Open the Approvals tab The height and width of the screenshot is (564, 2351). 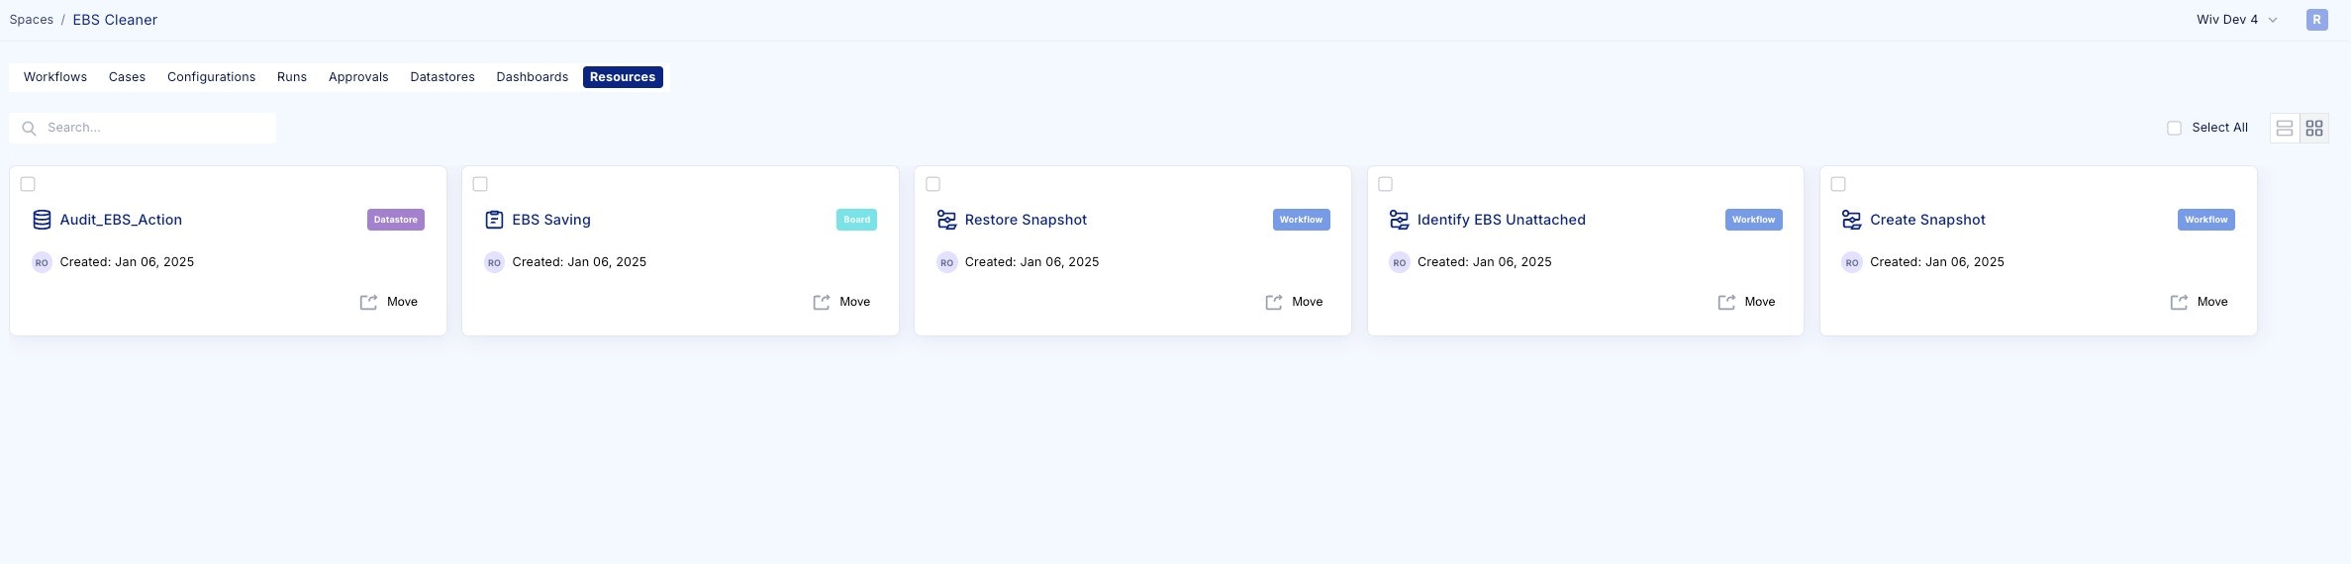pyautogui.click(x=358, y=77)
